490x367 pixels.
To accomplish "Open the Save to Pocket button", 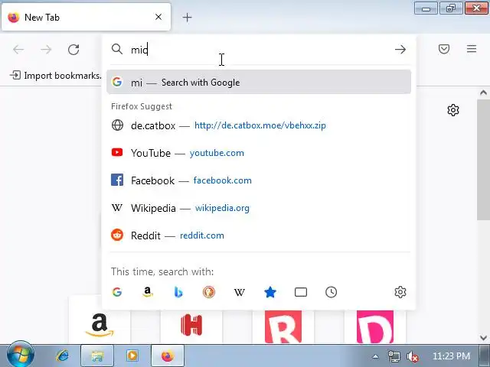I will (444, 49).
